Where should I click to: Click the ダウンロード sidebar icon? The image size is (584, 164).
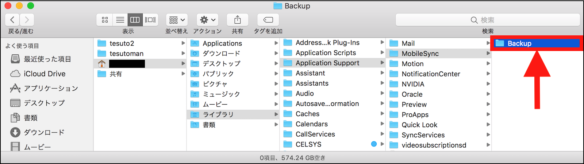click(15, 132)
